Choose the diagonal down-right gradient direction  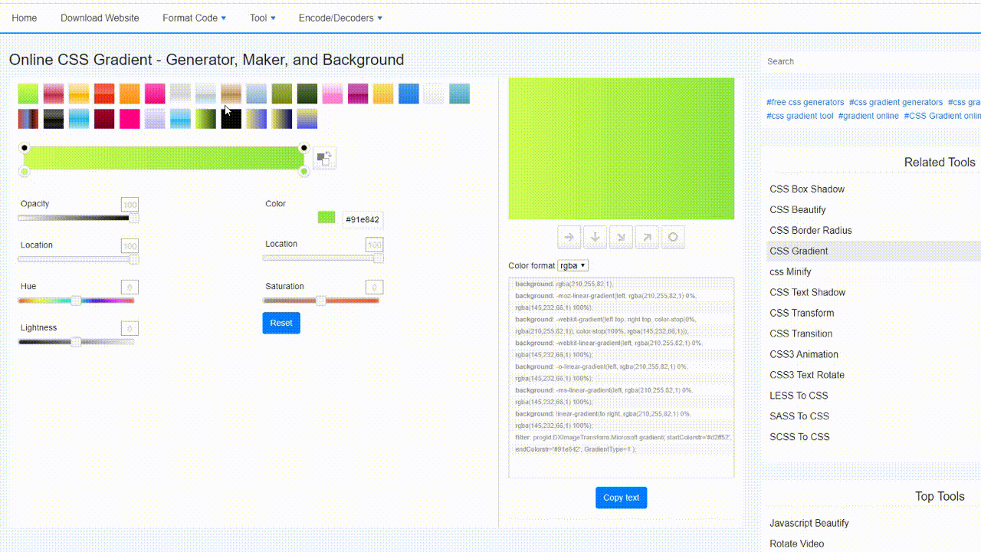coord(621,237)
